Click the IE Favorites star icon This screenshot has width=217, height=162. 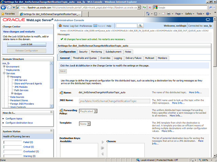point(3,14)
